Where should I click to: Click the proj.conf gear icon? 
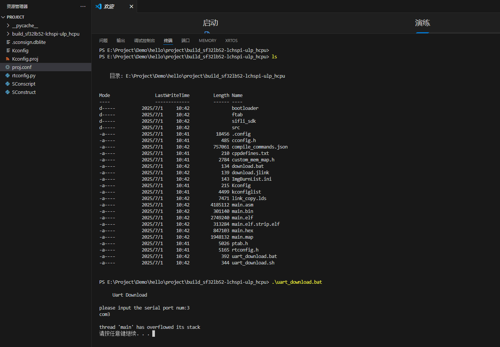[8, 67]
